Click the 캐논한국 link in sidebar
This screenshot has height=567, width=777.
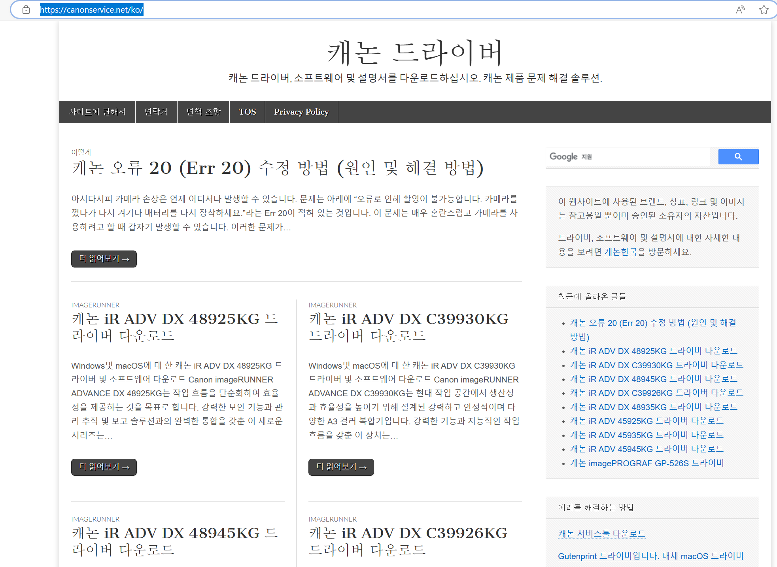pos(620,252)
